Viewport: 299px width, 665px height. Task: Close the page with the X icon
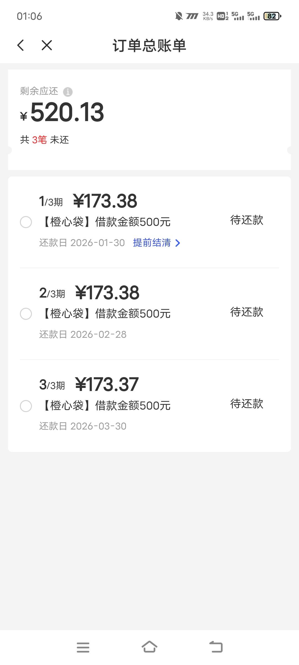47,45
